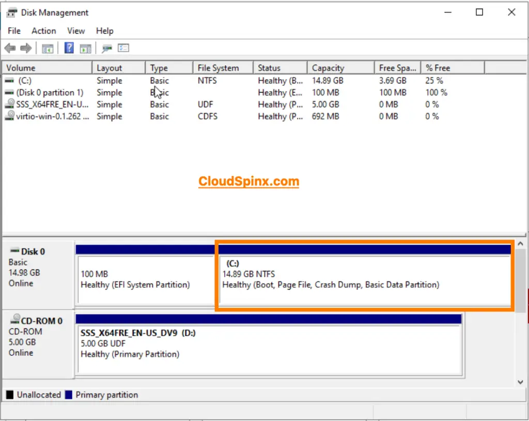Click the Primary partition legend swatch

[x=69, y=395]
